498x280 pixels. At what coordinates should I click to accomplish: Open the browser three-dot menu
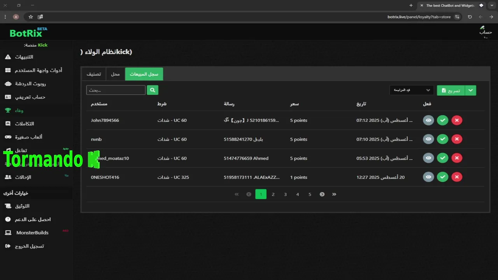(x=5, y=17)
